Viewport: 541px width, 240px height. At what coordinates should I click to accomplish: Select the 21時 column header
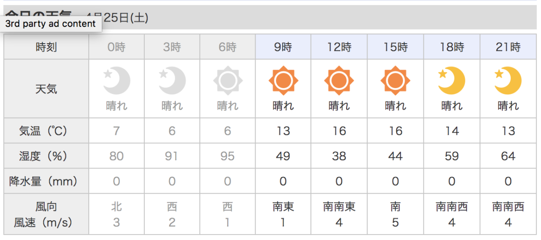tap(508, 47)
